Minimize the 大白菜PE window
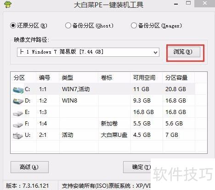 click(176, 4)
